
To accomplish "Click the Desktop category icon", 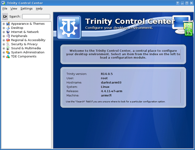I will [8, 28].
